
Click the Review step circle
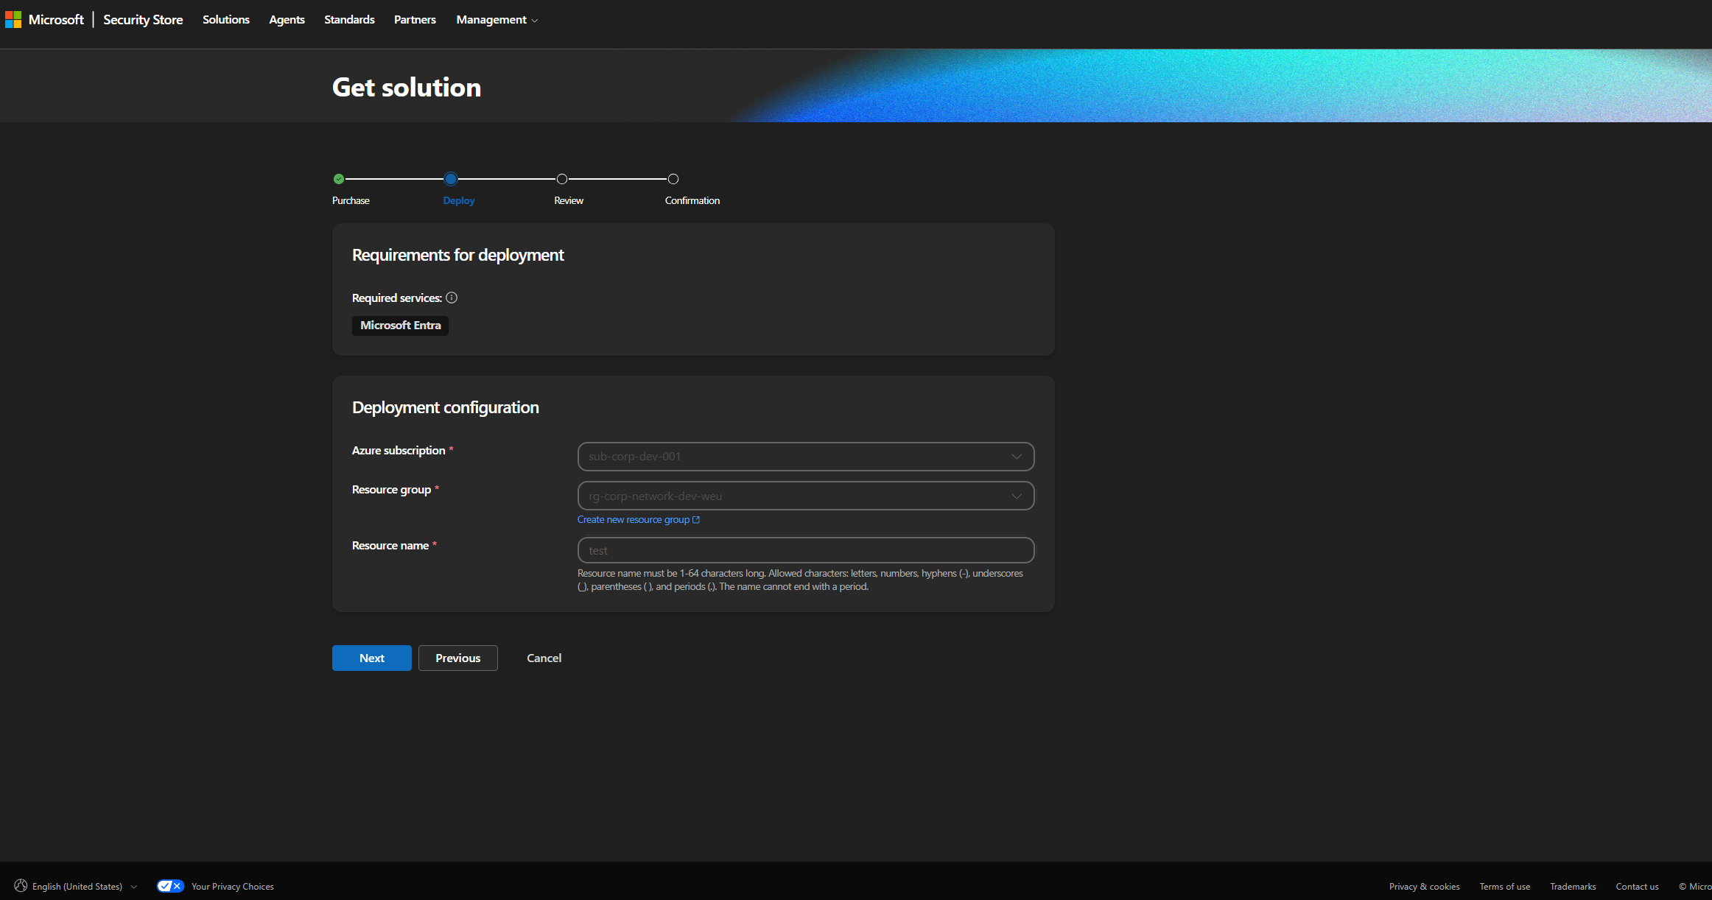click(562, 179)
